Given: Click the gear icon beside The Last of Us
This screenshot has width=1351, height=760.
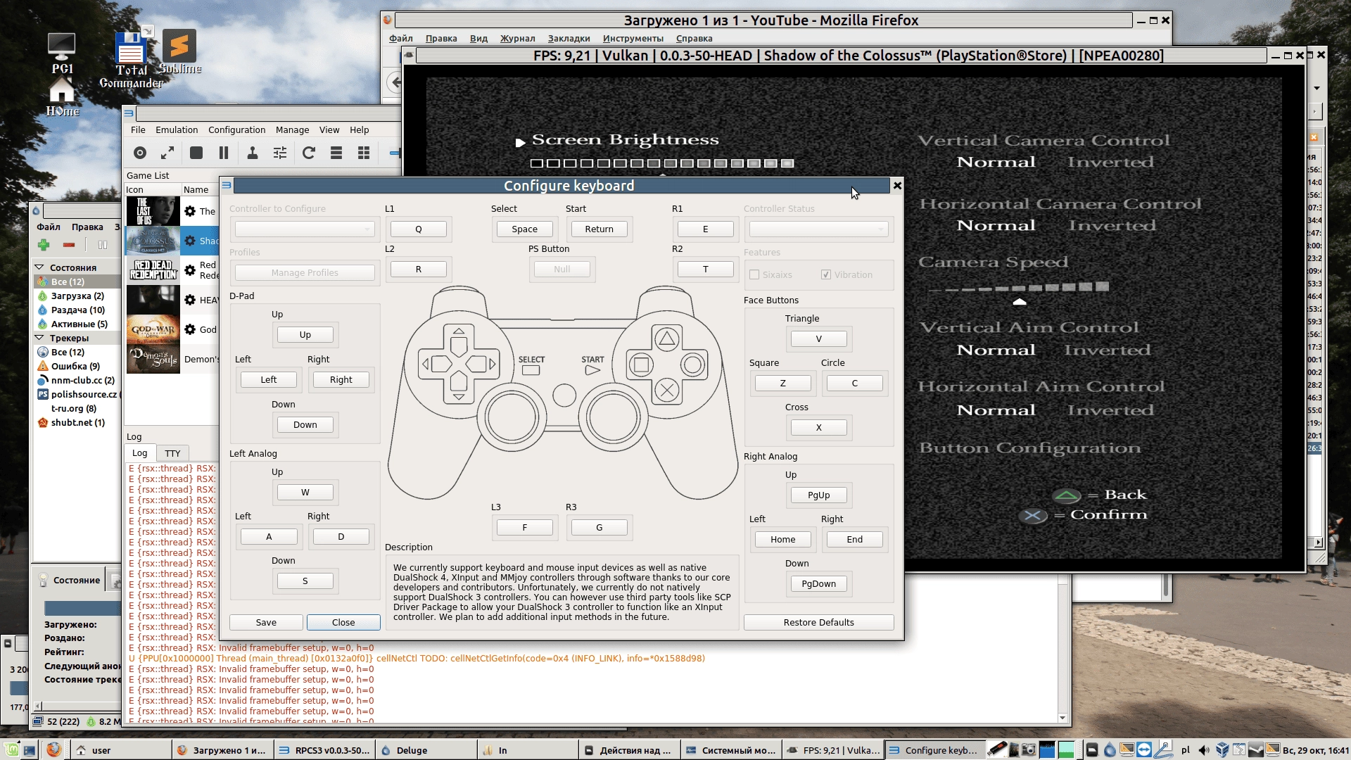Looking at the screenshot, I should click(x=190, y=211).
